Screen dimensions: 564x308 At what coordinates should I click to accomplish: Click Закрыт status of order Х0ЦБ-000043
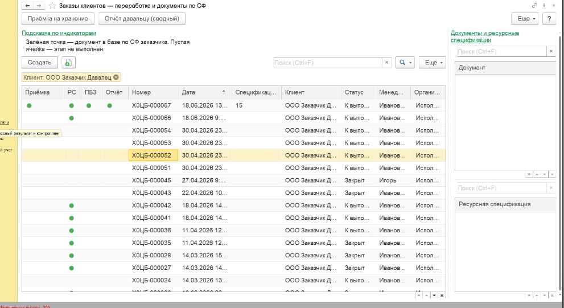[355, 193]
